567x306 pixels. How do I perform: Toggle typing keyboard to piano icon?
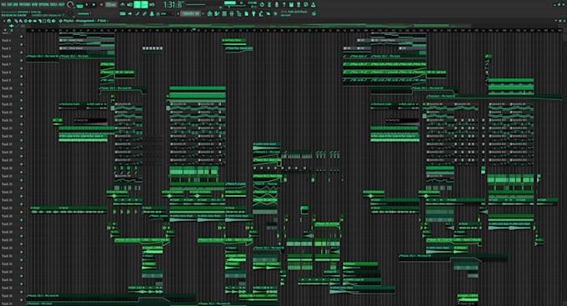[123, 13]
